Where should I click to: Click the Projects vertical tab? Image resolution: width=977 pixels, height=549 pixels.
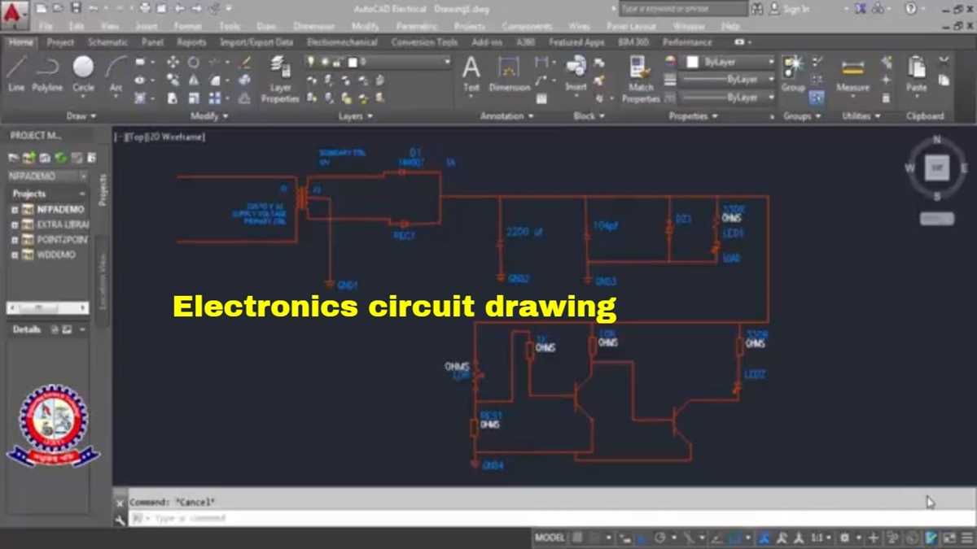(103, 189)
